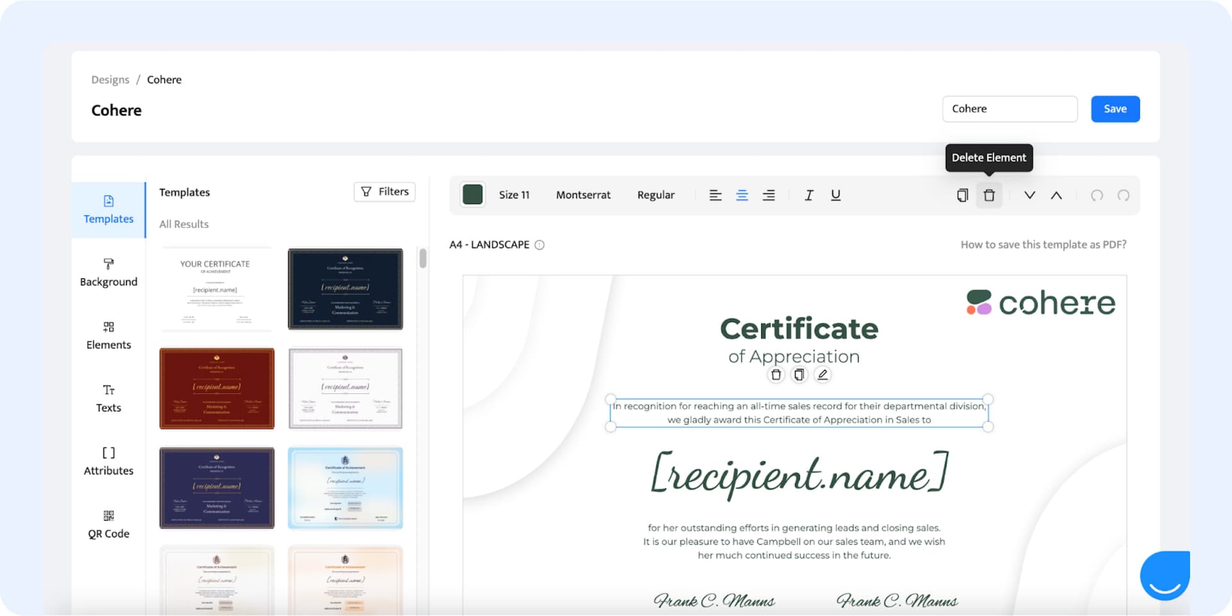Open the Regular font weight dropdown
Viewport: 1232px width, 616px height.
click(655, 195)
